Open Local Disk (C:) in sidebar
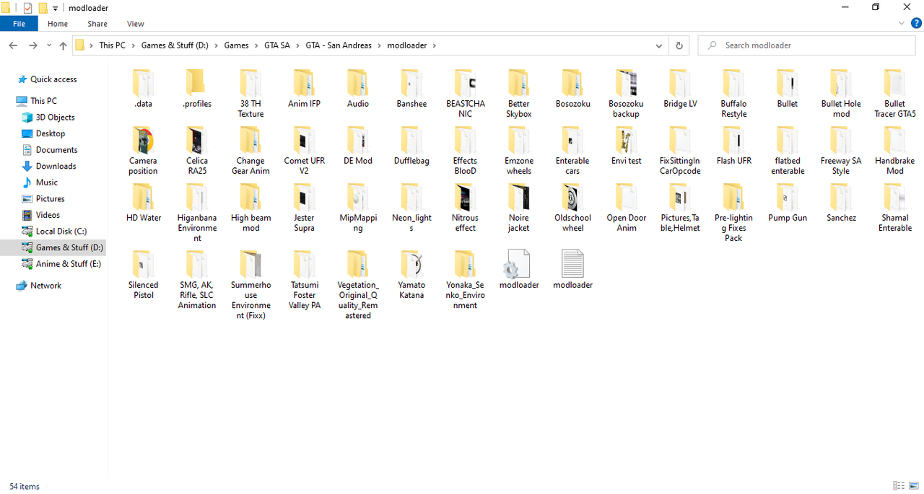 [x=61, y=231]
